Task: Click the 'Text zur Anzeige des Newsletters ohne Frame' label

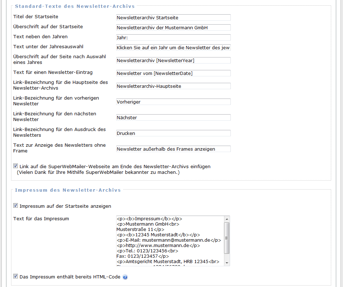Action: 60,148
